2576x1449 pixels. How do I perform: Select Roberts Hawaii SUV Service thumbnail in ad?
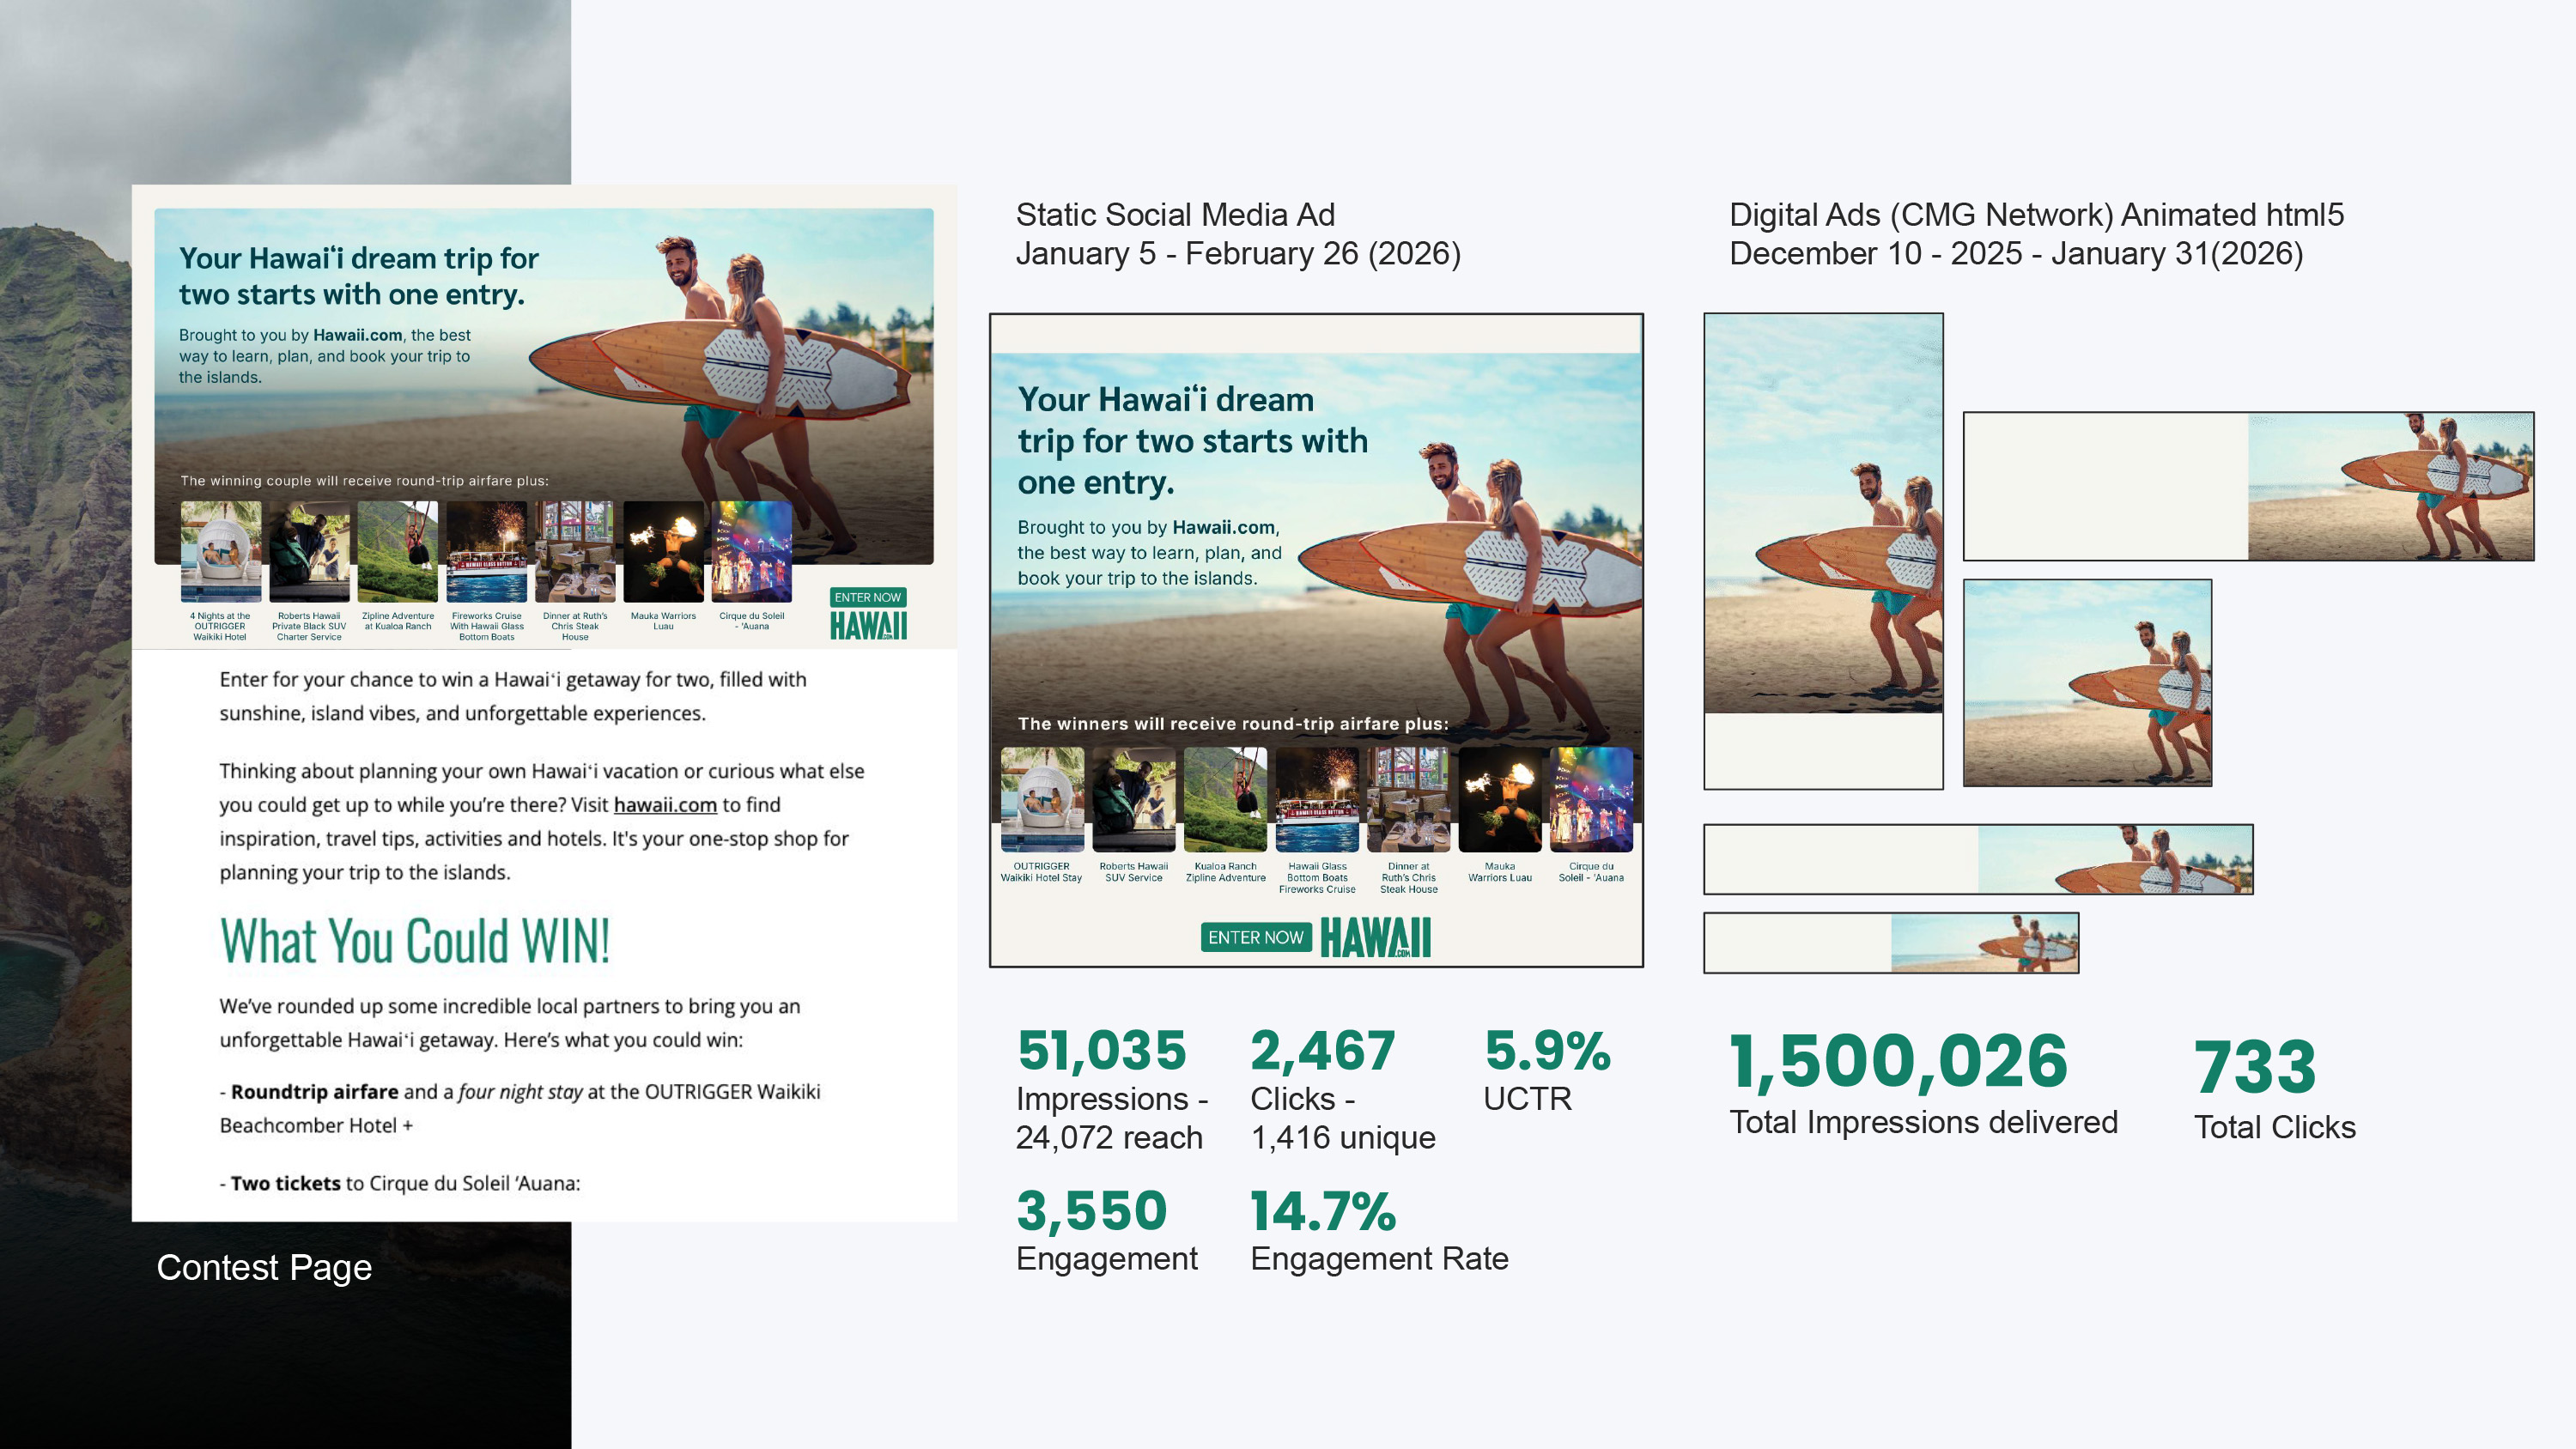click(x=1133, y=799)
